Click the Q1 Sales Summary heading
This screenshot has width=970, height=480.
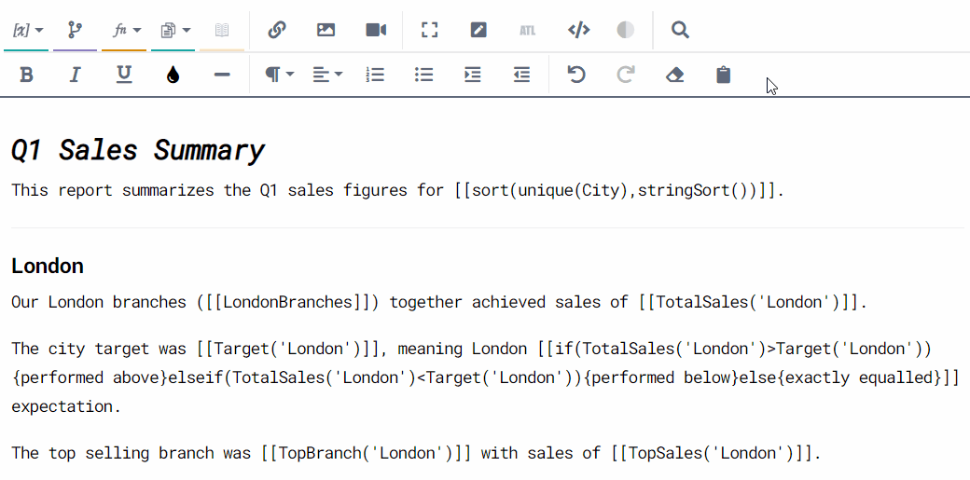click(x=138, y=150)
